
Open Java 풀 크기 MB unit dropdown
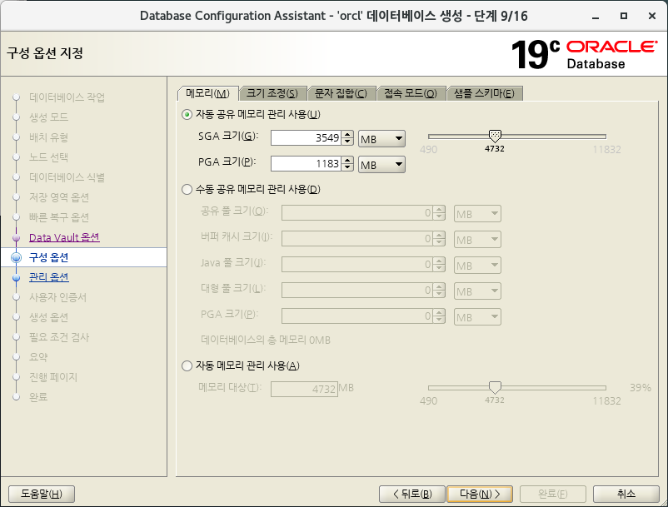(477, 266)
